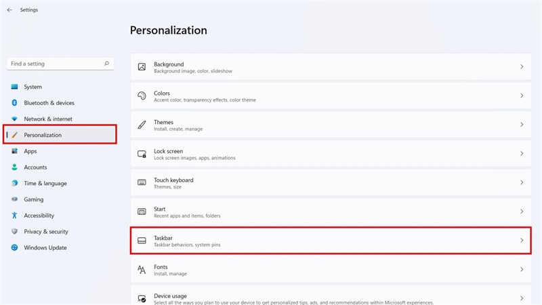The image size is (542, 305).
Task: Open the Colors settings entry
Action: click(x=331, y=96)
